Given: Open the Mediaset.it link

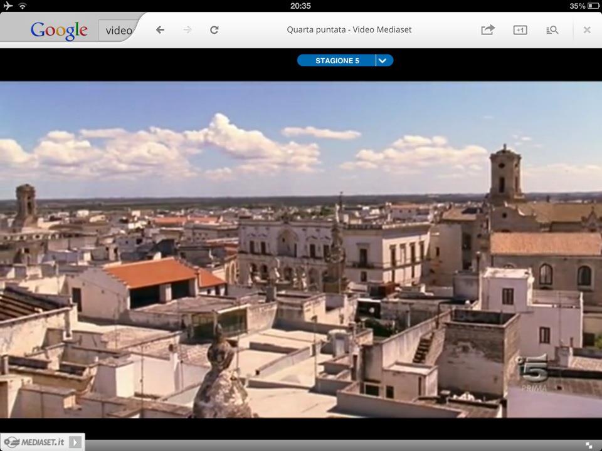Looking at the screenshot, I should 34,442.
